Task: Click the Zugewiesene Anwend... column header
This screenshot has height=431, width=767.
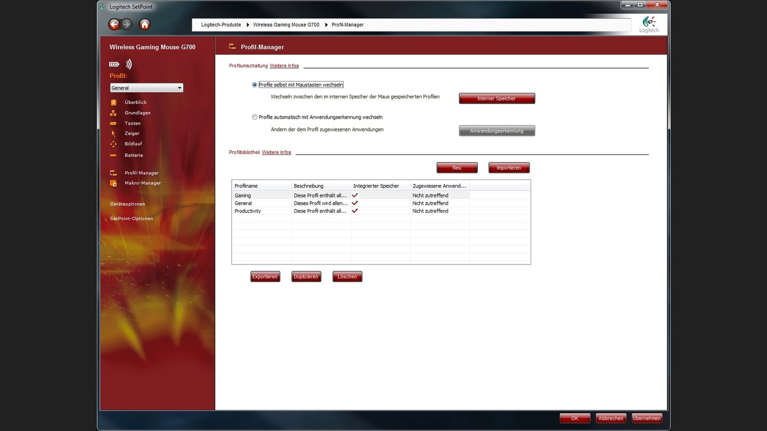Action: (439, 186)
